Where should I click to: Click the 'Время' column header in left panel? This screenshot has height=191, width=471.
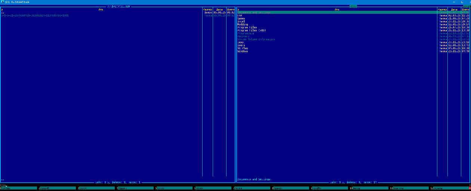tap(230, 10)
